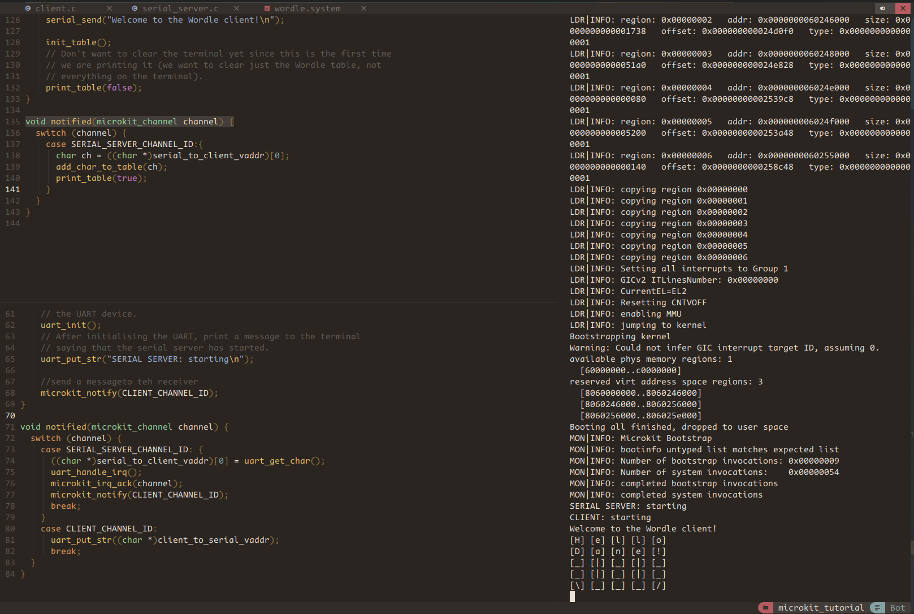The width and height of the screenshot is (914, 614).
Task: Click the serial_server.c file type icon
Action: (x=135, y=8)
